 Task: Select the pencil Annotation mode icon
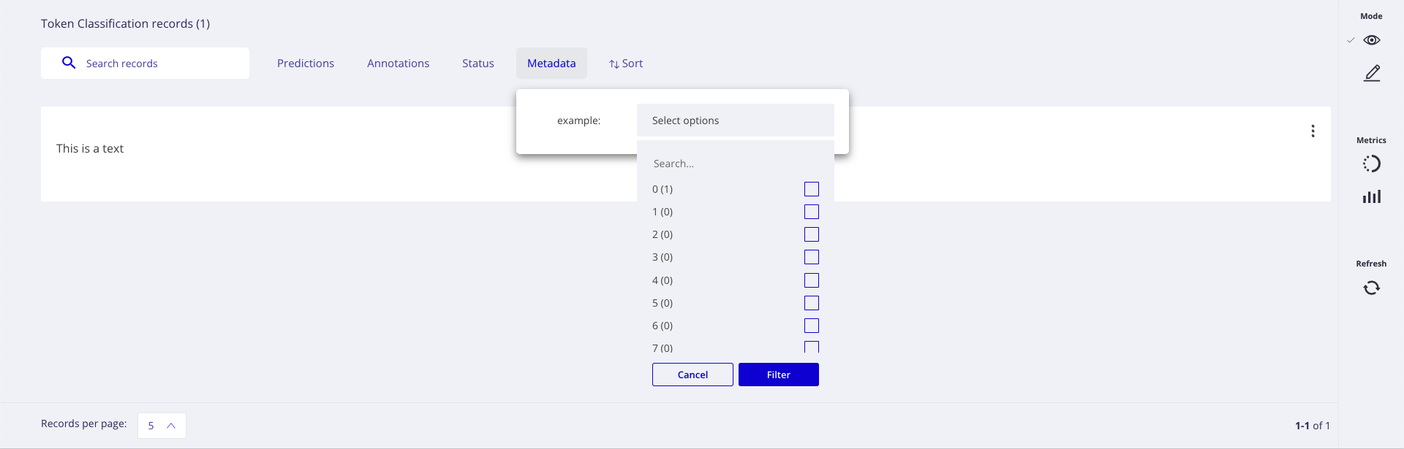[x=1373, y=73]
